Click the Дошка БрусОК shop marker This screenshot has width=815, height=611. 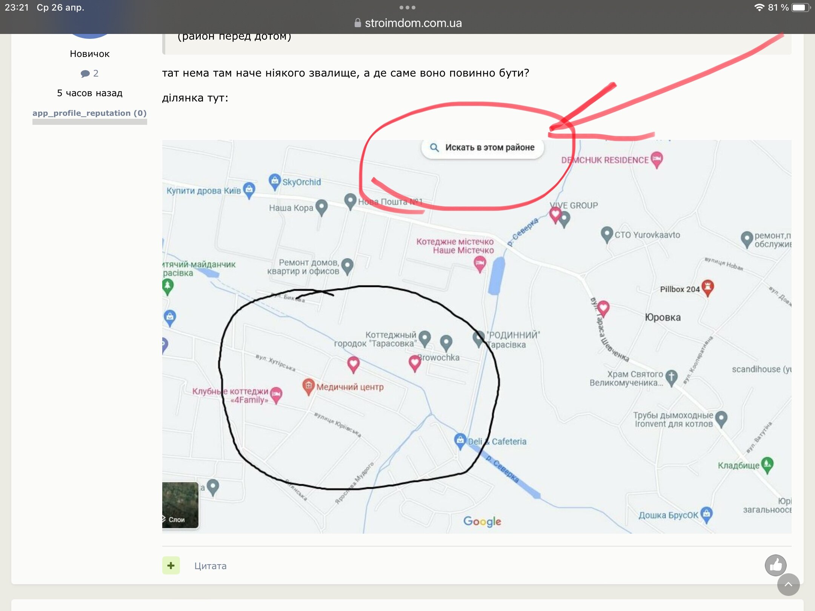pyautogui.click(x=706, y=514)
